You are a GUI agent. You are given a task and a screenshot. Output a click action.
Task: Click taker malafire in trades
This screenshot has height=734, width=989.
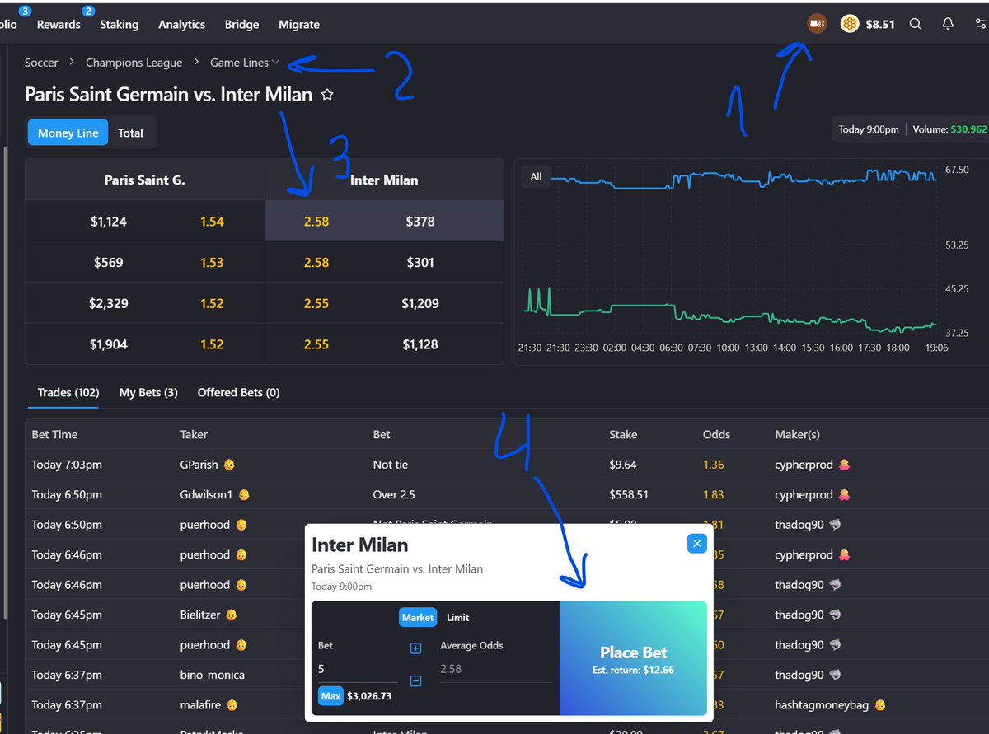point(200,705)
